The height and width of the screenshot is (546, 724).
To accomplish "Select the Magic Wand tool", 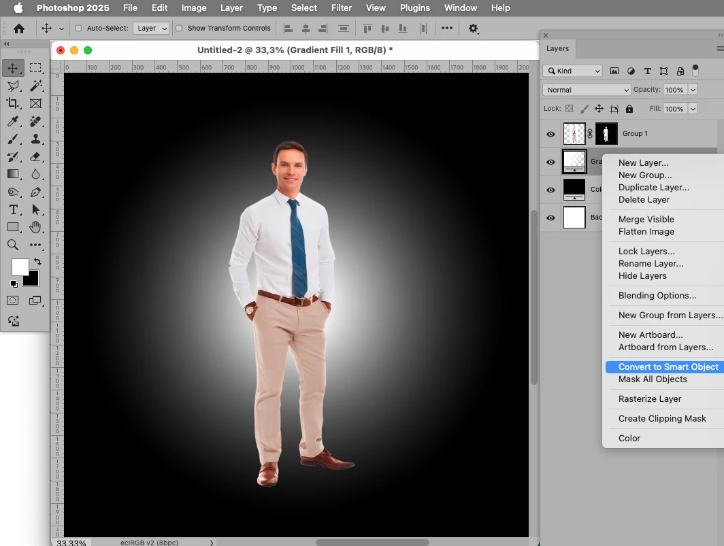I will click(36, 86).
